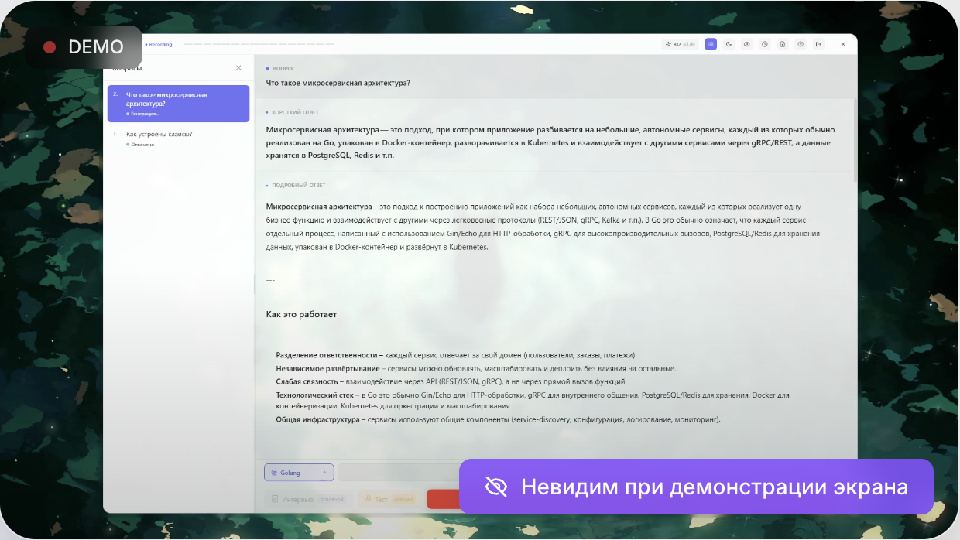The width and height of the screenshot is (960, 540).
Task: Open the Golang language dropdown
Action: tap(299, 472)
